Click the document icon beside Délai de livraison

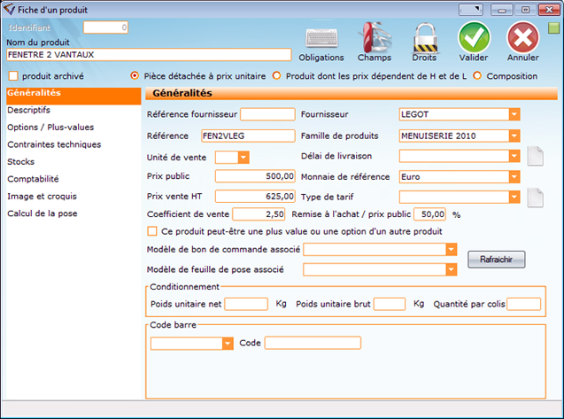click(535, 156)
